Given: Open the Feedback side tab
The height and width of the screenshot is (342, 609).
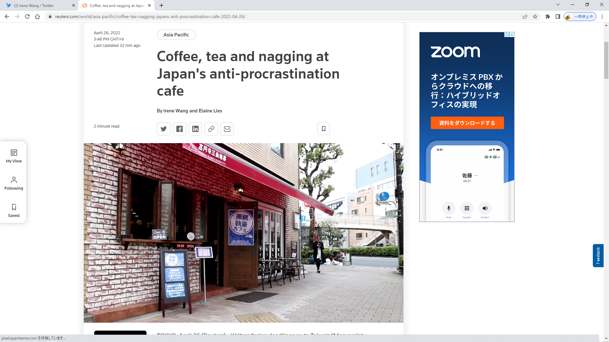Looking at the screenshot, I should [x=598, y=256].
